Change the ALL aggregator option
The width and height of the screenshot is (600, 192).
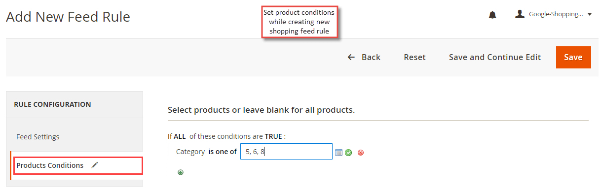[x=180, y=136]
